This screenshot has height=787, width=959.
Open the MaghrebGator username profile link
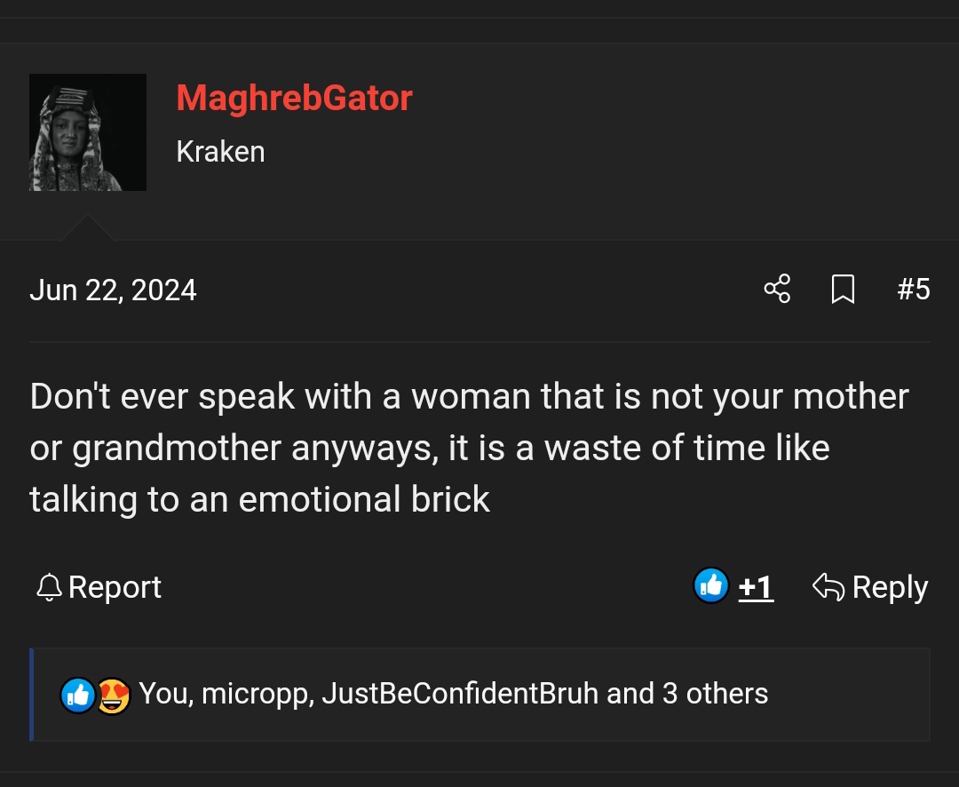294,98
